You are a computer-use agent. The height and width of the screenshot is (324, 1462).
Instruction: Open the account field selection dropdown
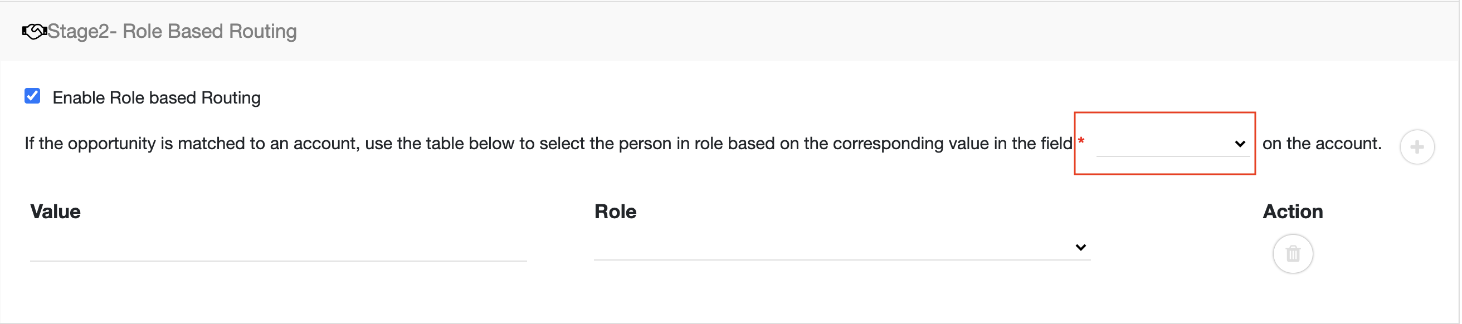click(x=1173, y=144)
